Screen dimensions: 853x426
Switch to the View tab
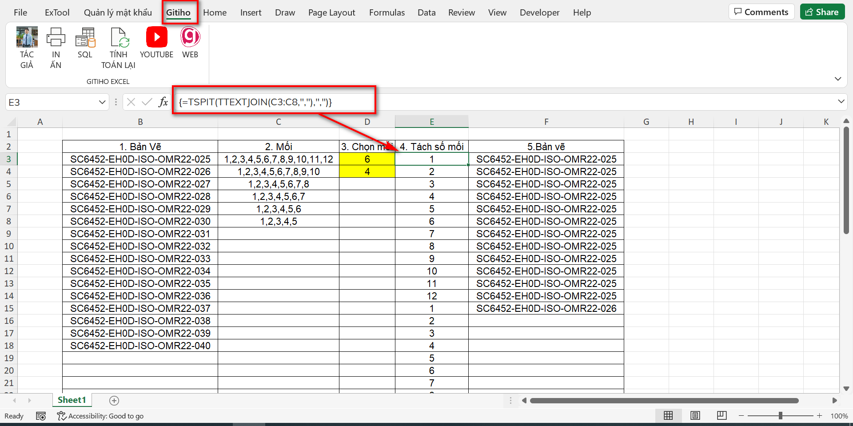click(497, 12)
